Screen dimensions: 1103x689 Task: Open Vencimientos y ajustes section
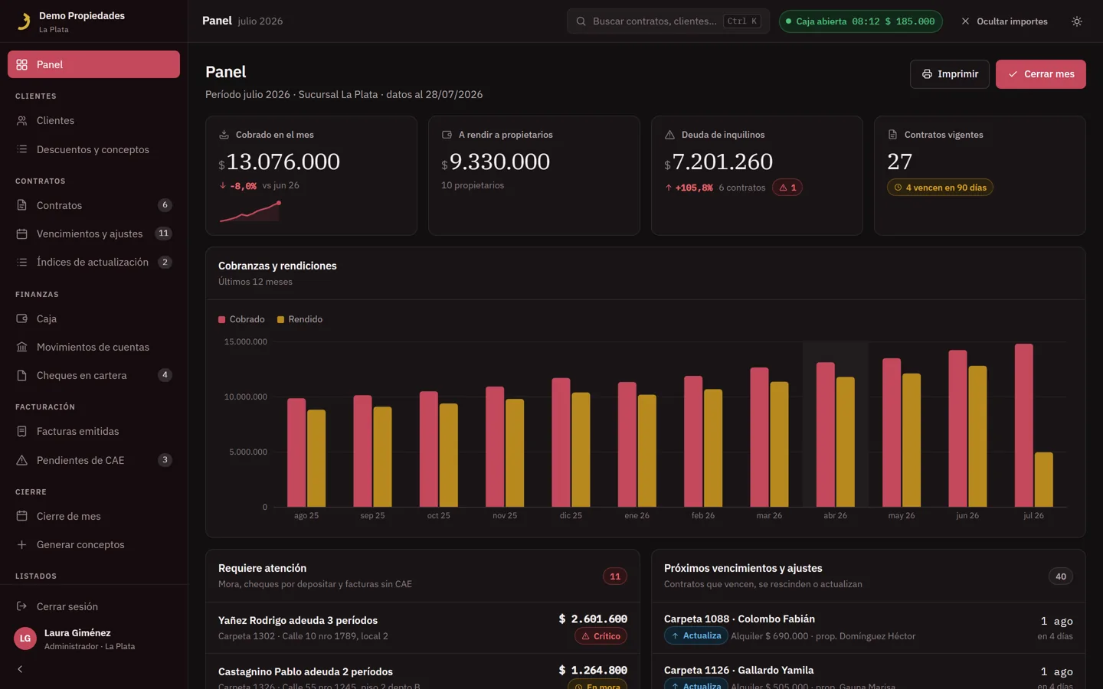93,233
